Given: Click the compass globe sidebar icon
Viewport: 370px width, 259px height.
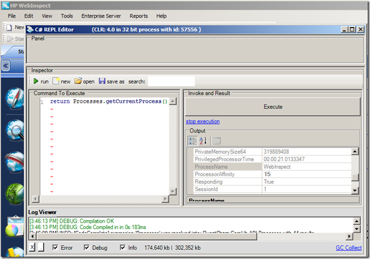Looking at the screenshot, I should [x=14, y=98].
